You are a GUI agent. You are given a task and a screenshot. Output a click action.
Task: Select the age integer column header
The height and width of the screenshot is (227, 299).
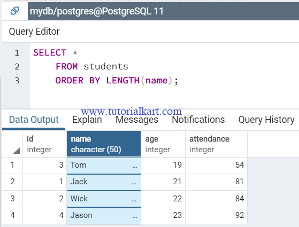click(x=163, y=144)
